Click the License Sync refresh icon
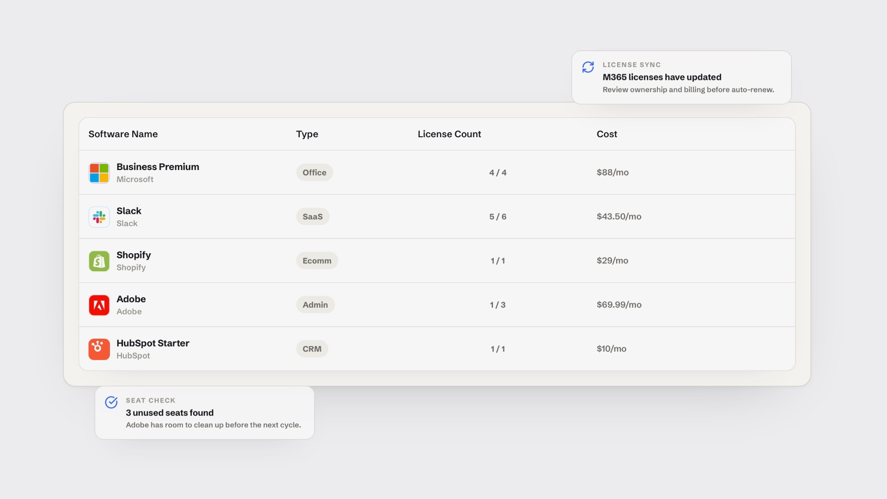Viewport: 887px width, 499px height. tap(588, 67)
